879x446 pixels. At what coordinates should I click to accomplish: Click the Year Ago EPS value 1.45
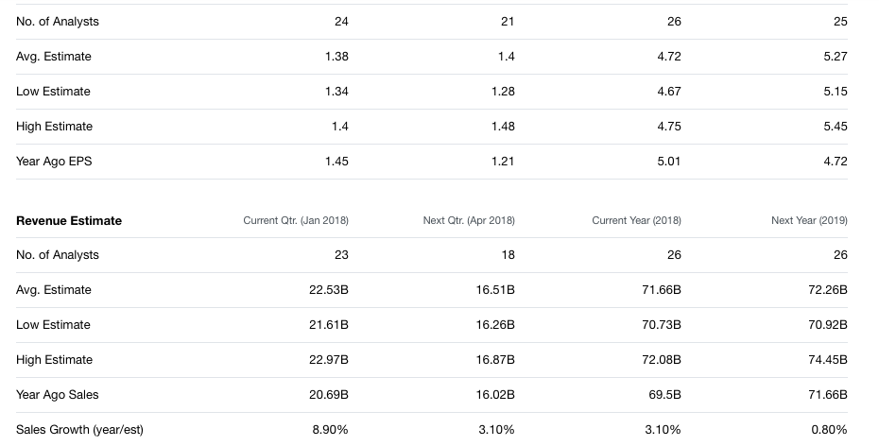[x=336, y=161]
